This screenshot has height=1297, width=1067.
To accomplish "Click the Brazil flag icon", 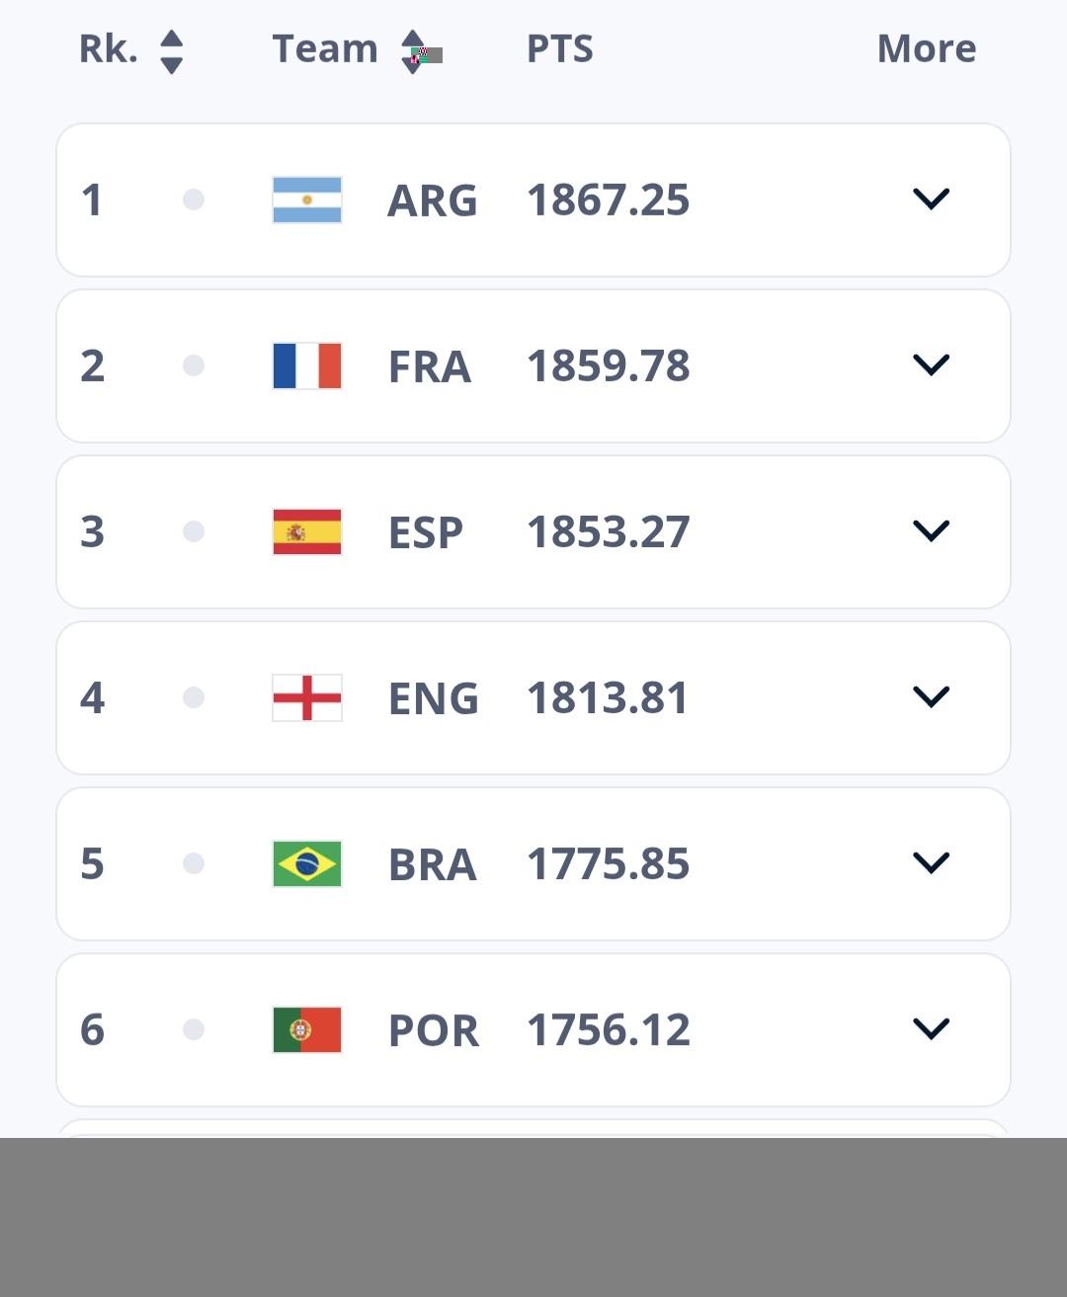I will (307, 864).
